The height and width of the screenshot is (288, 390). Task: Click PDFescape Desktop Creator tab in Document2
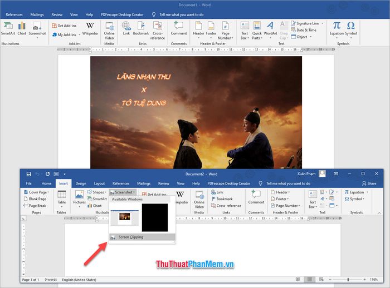(229, 183)
